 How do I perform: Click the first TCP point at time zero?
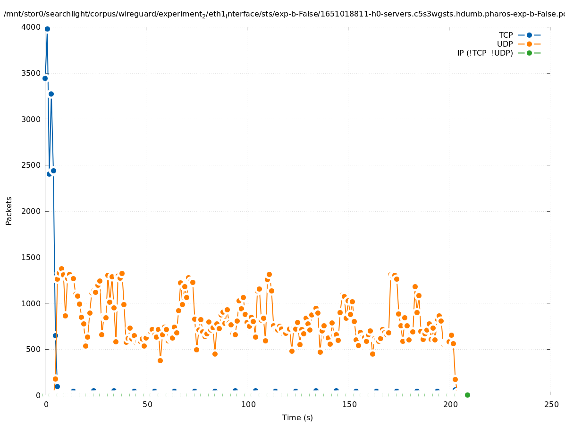45,78
